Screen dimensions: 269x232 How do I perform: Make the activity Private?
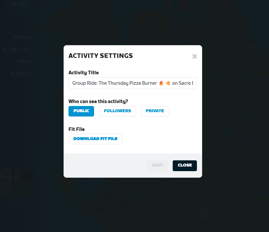(x=155, y=111)
